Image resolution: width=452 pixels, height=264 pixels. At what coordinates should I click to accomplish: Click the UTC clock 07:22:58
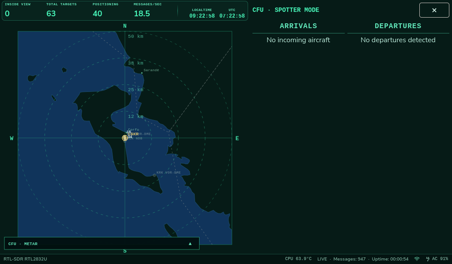[x=232, y=16]
